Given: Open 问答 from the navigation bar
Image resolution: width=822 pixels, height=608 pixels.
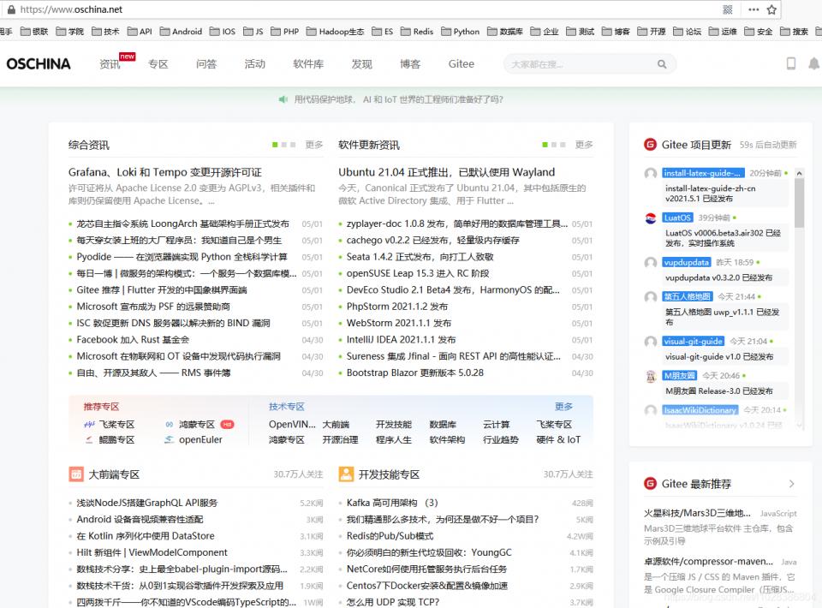Looking at the screenshot, I should [206, 63].
